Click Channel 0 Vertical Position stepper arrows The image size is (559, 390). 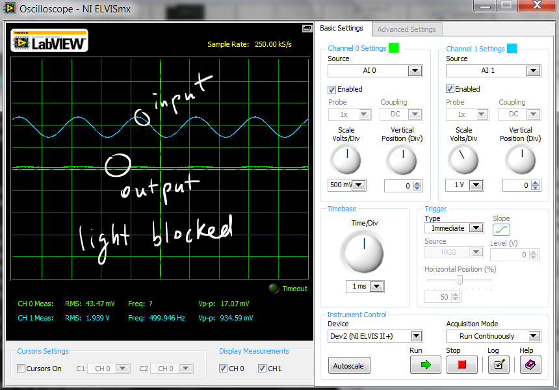[417, 186]
